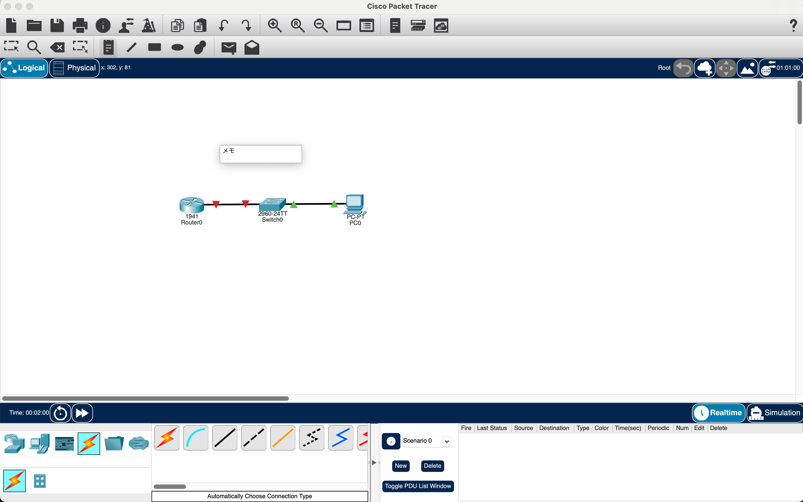Click the Router0 device on canvas
This screenshot has height=502, width=803.
[x=192, y=205]
